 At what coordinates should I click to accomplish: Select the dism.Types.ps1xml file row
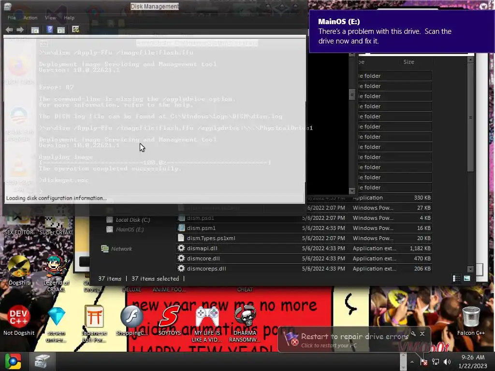click(x=304, y=238)
